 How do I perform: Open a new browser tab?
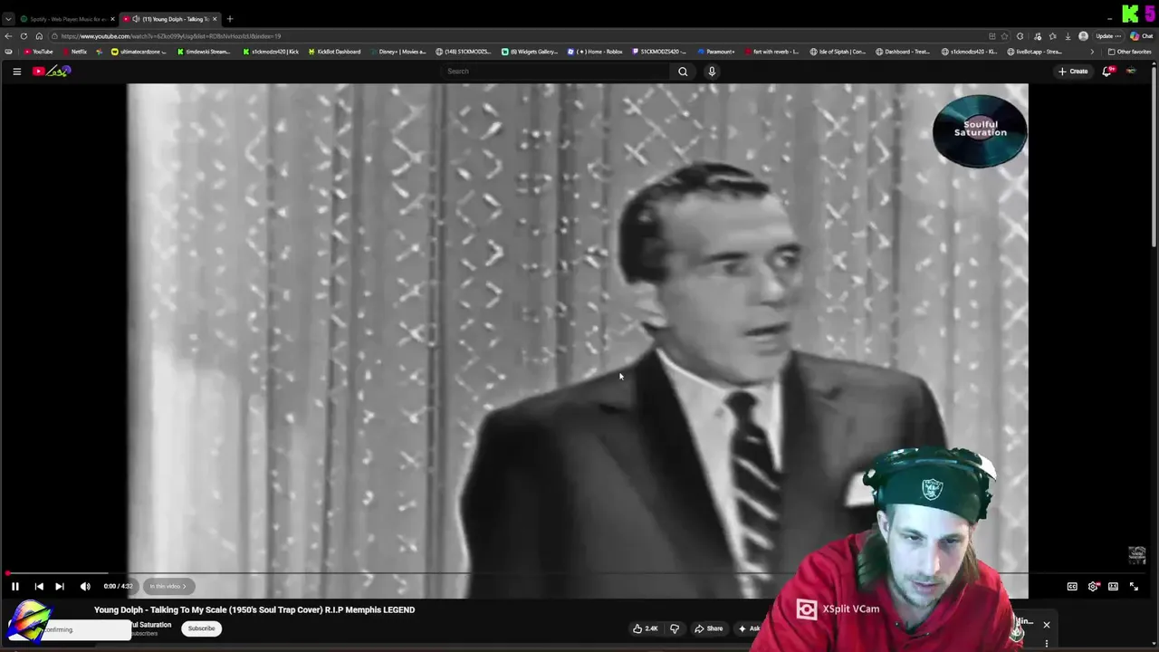230,19
